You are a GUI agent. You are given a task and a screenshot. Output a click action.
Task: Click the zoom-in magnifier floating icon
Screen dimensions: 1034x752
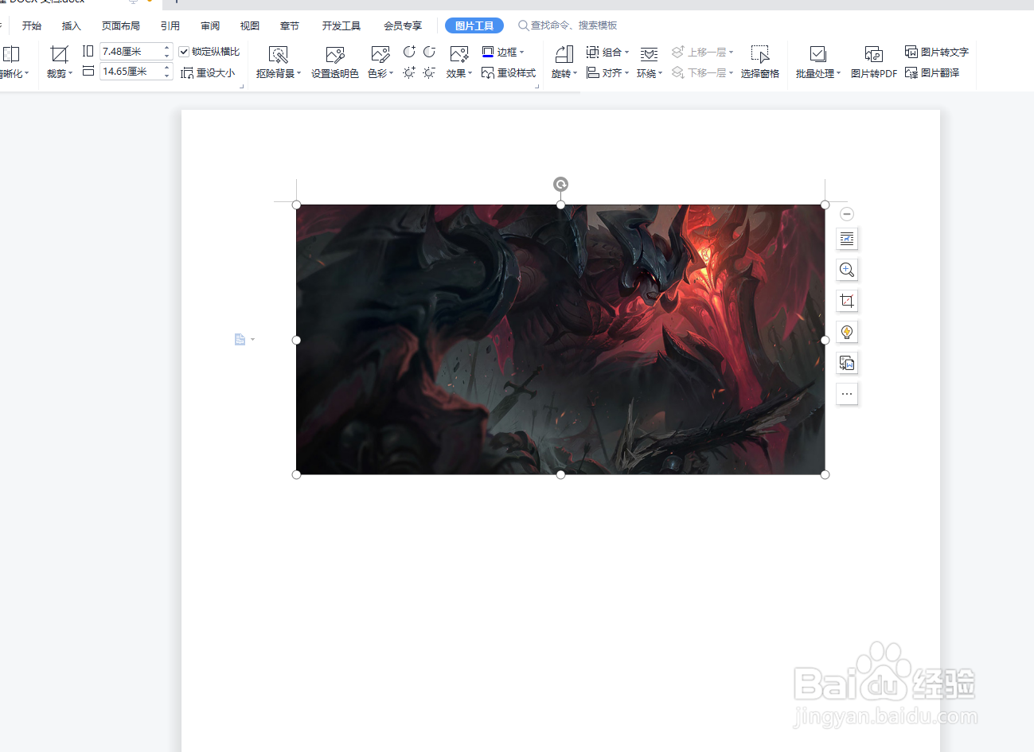[x=847, y=270]
